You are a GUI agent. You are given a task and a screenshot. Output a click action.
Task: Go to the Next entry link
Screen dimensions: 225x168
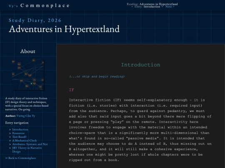point(170,7)
